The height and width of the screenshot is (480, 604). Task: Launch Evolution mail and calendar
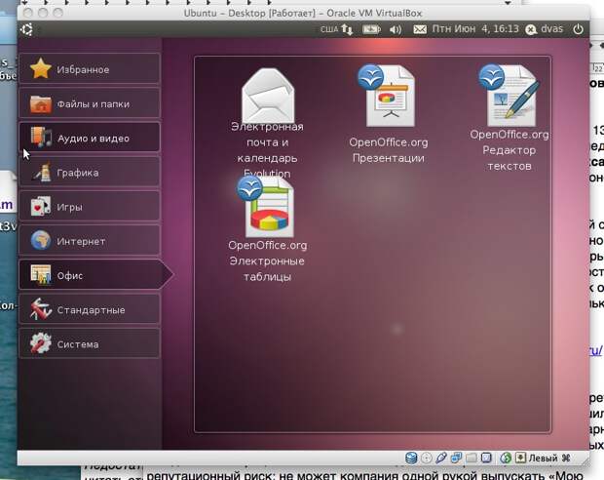[267, 122]
